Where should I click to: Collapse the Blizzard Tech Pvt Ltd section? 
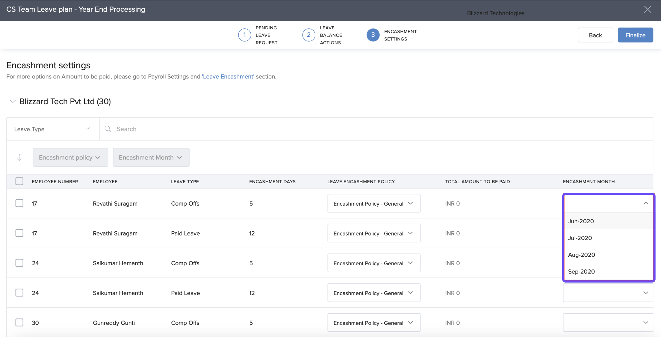point(13,101)
